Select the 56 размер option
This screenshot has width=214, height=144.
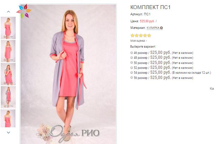(131, 78)
